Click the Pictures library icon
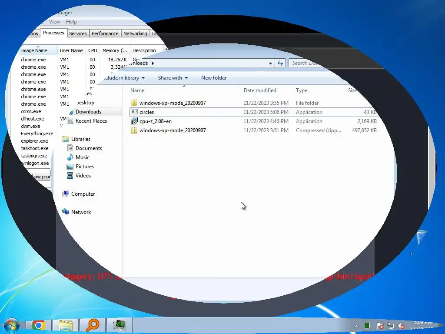445x334 pixels. [x=70, y=167]
